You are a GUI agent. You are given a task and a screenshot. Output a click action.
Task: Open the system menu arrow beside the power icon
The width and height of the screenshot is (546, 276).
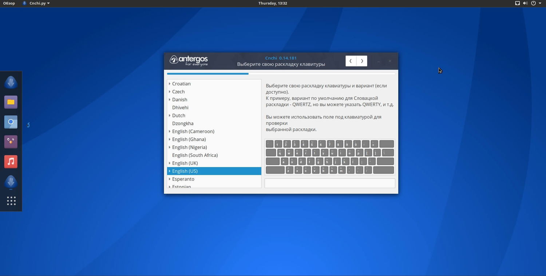(540, 3)
